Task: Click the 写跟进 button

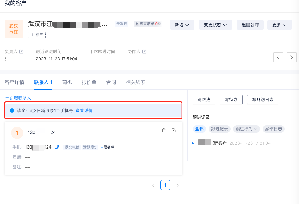Action: [x=204, y=100]
